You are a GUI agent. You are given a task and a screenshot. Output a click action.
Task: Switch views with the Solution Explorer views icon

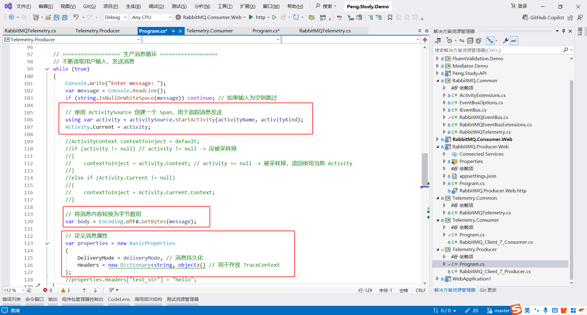[438, 41]
